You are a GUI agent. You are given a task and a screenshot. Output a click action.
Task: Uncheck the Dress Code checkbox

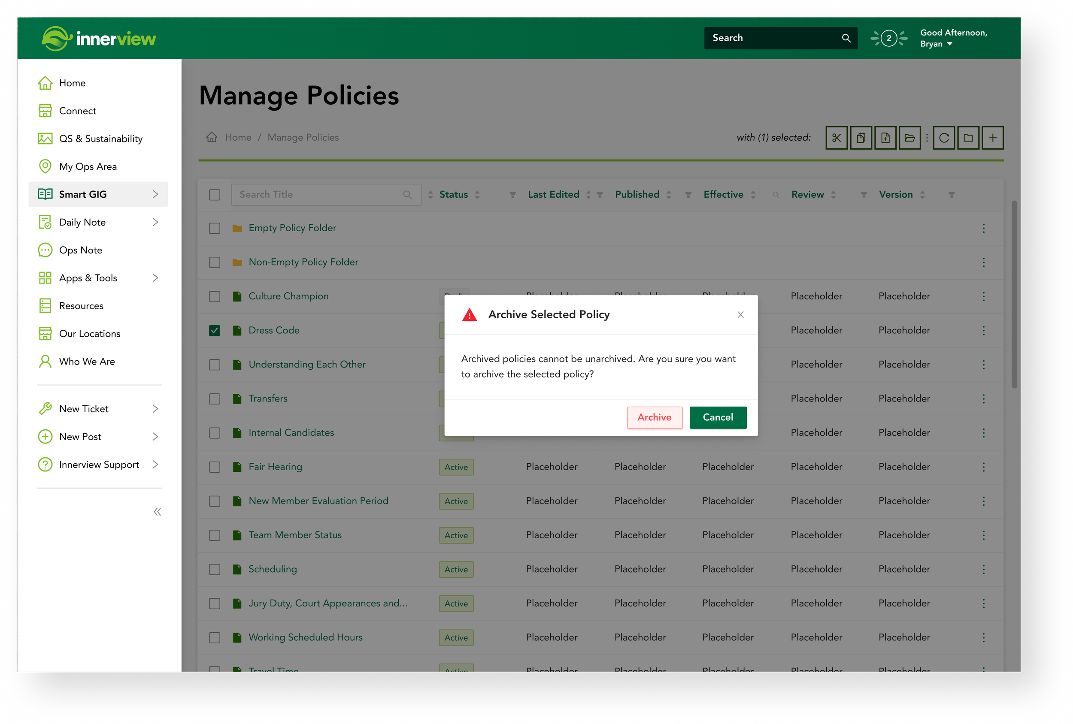215,330
